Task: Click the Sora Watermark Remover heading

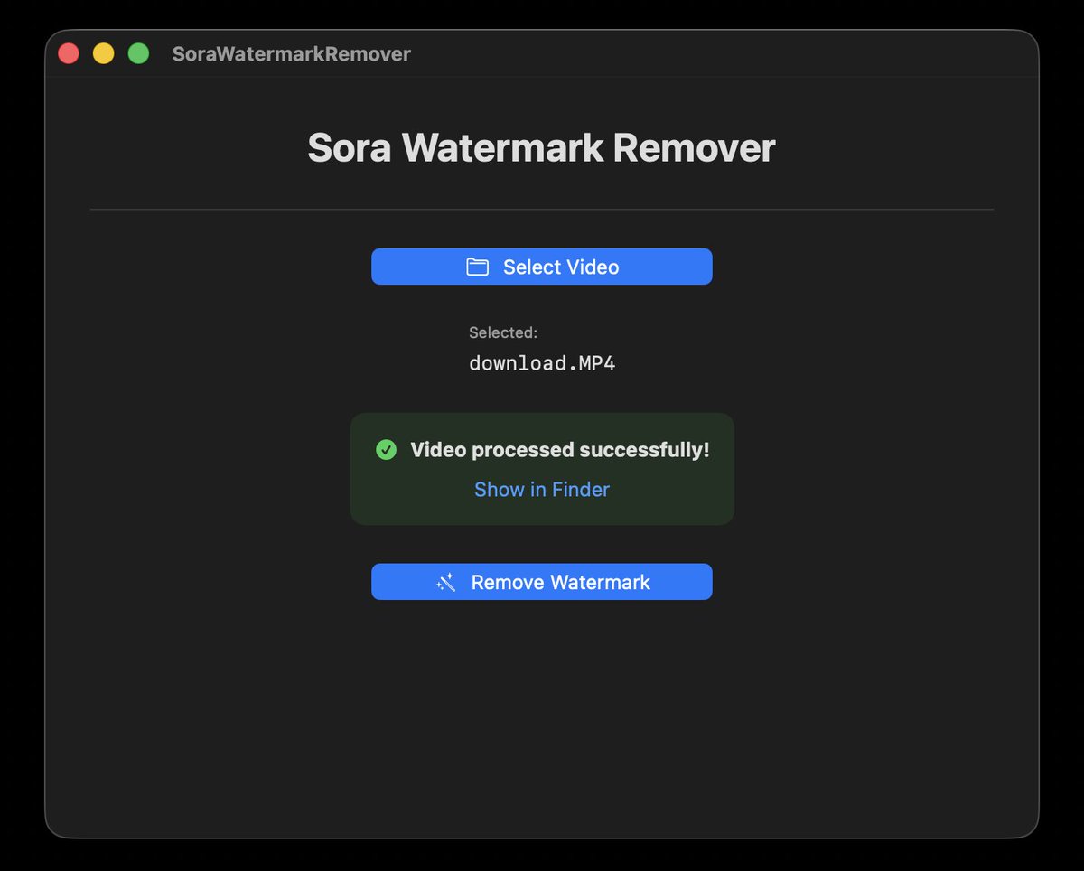Action: point(542,148)
